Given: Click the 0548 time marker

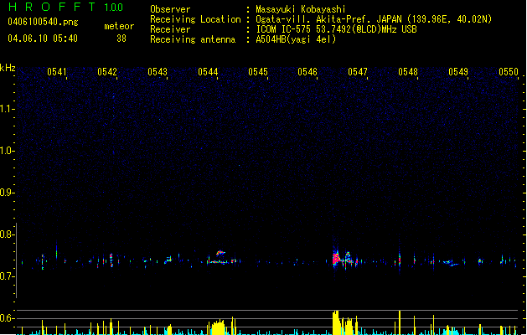Looking at the screenshot, I should [x=408, y=72].
